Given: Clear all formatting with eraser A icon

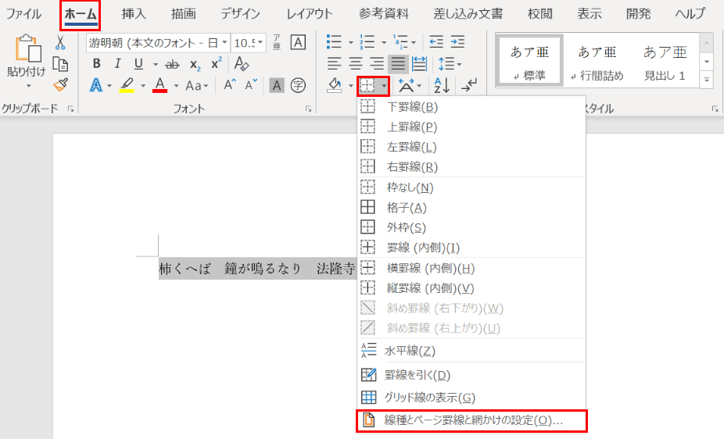Looking at the screenshot, I should click(242, 63).
